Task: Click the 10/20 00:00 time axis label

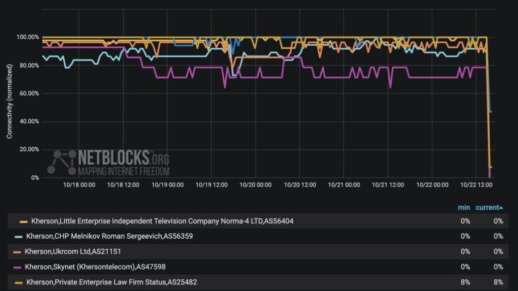Action: pyautogui.click(x=256, y=185)
